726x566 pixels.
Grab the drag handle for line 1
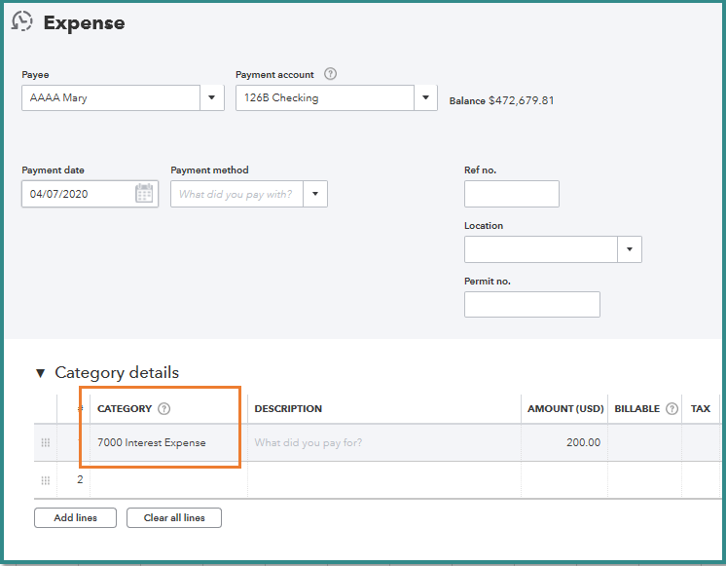click(45, 443)
